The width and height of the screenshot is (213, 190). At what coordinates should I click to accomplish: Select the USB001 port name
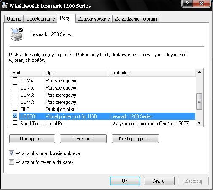pos(29,116)
